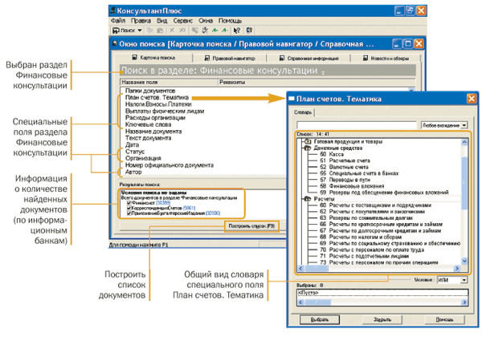
Task: Click the dictionary search input field
Action: pyautogui.click(x=356, y=125)
